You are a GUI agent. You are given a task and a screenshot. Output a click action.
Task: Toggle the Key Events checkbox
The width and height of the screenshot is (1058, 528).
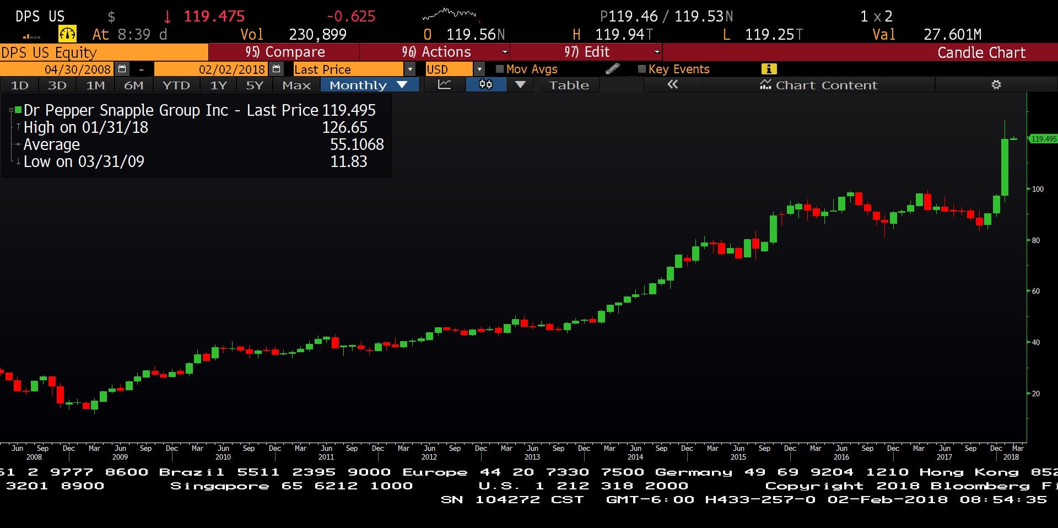click(641, 69)
